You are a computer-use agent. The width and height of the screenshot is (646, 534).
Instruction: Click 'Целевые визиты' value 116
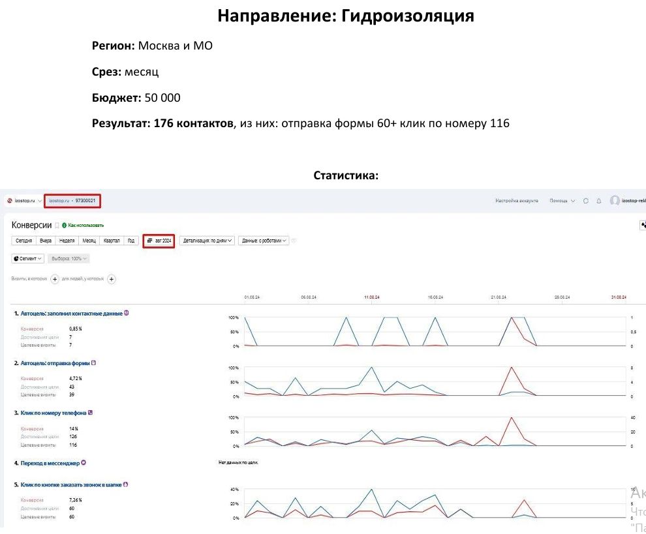coord(73,445)
